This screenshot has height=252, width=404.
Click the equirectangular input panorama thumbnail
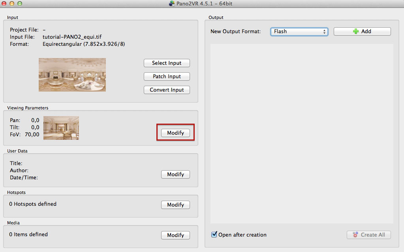[x=72, y=75]
